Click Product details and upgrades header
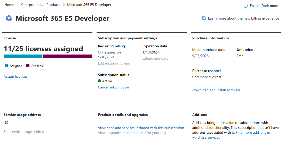Image resolution: width=284 pixels, height=153 pixels. [123, 115]
